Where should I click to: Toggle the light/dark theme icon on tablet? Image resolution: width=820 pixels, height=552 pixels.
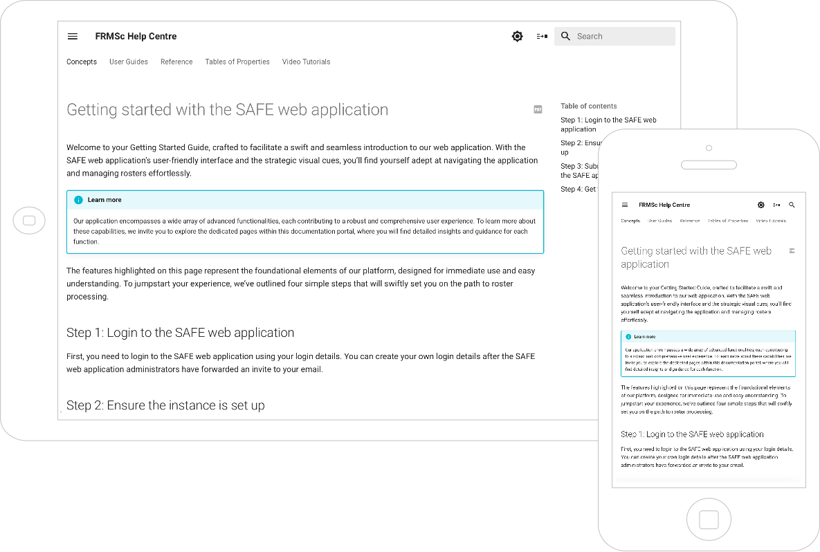[x=517, y=37]
